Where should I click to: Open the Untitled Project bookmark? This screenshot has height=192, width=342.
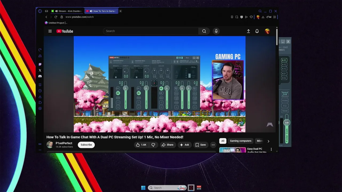[x=56, y=23]
